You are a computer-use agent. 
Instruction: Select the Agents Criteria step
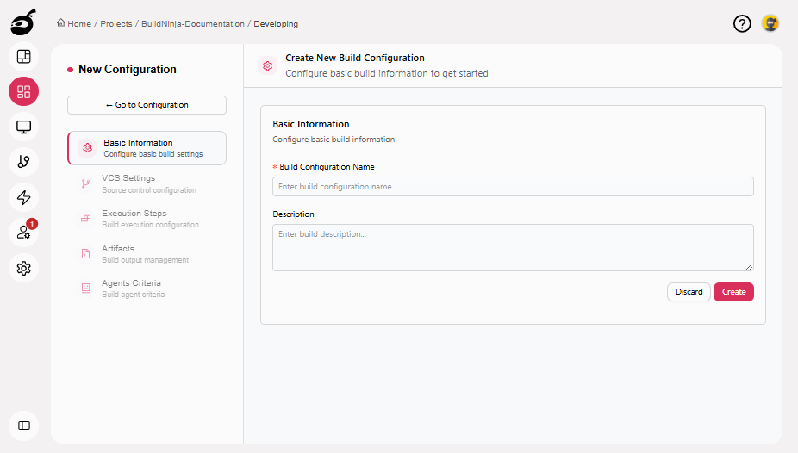coord(147,289)
